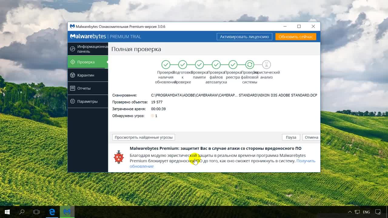The width and height of the screenshot is (388, 218).
Task: Go to the Отчеты sidebar tab
Action: [88, 88]
